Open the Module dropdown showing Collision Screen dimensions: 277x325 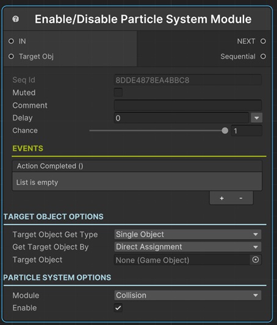click(x=188, y=295)
